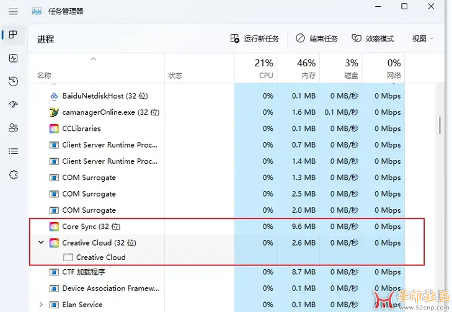Click the 效率模式 button
Image resolution: width=452 pixels, height=312 pixels.
373,38
